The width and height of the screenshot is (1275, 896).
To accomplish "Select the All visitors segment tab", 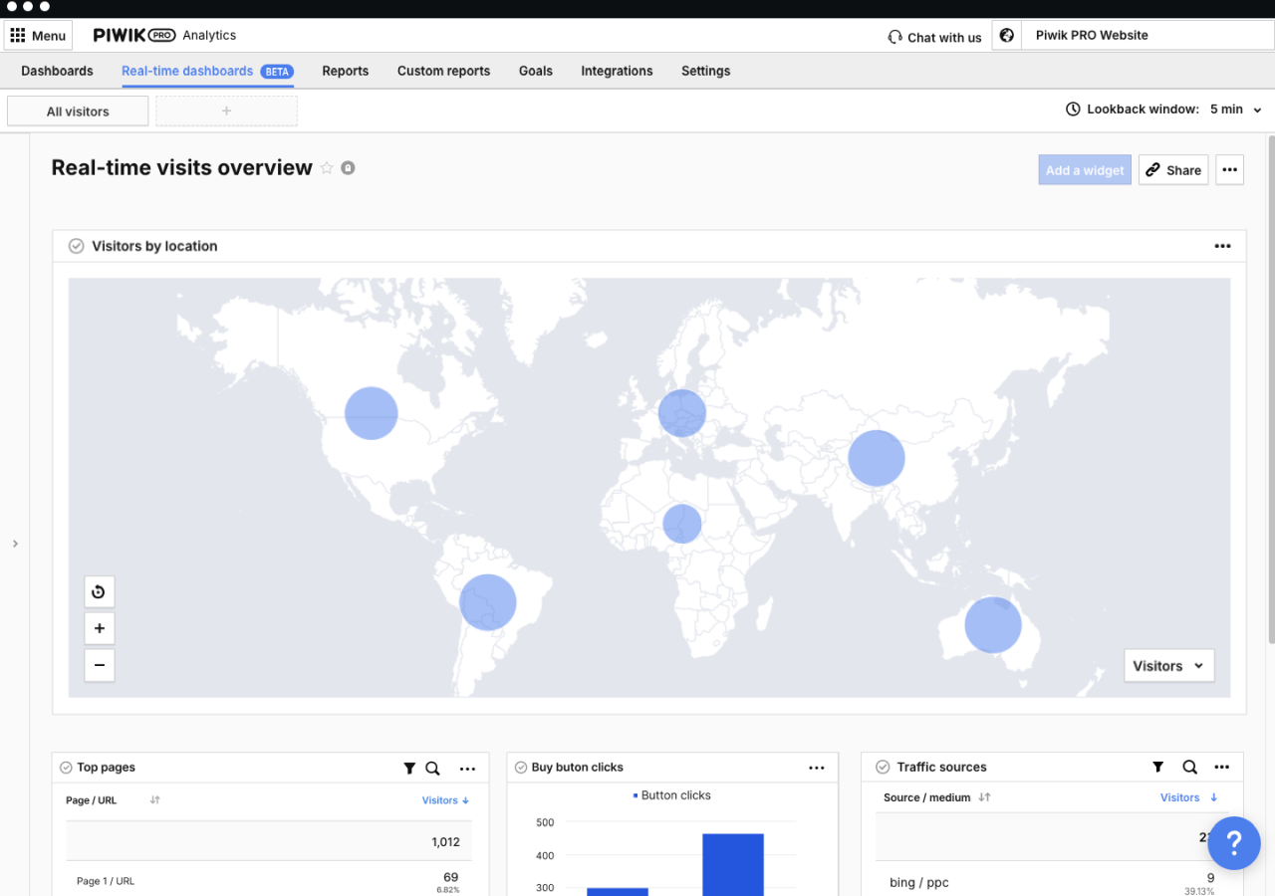I will tap(78, 112).
